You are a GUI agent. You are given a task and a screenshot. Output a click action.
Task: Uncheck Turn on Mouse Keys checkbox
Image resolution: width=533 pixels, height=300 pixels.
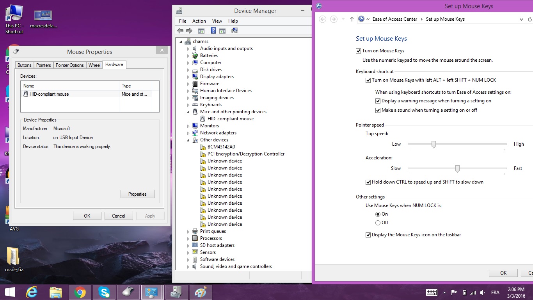coord(359,51)
